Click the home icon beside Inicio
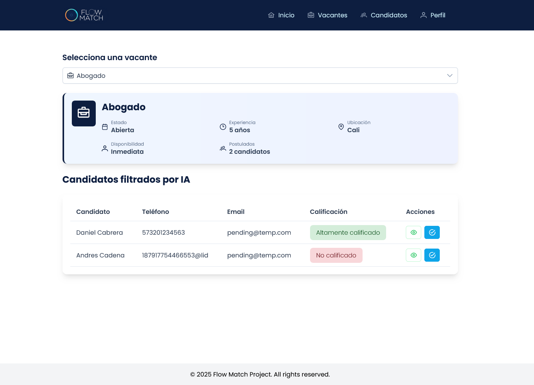Viewport: 534px width, 385px height. tap(271, 15)
